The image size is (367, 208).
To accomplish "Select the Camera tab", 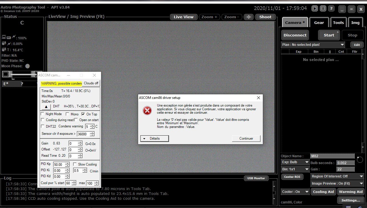I will pyautogui.click(x=295, y=23).
